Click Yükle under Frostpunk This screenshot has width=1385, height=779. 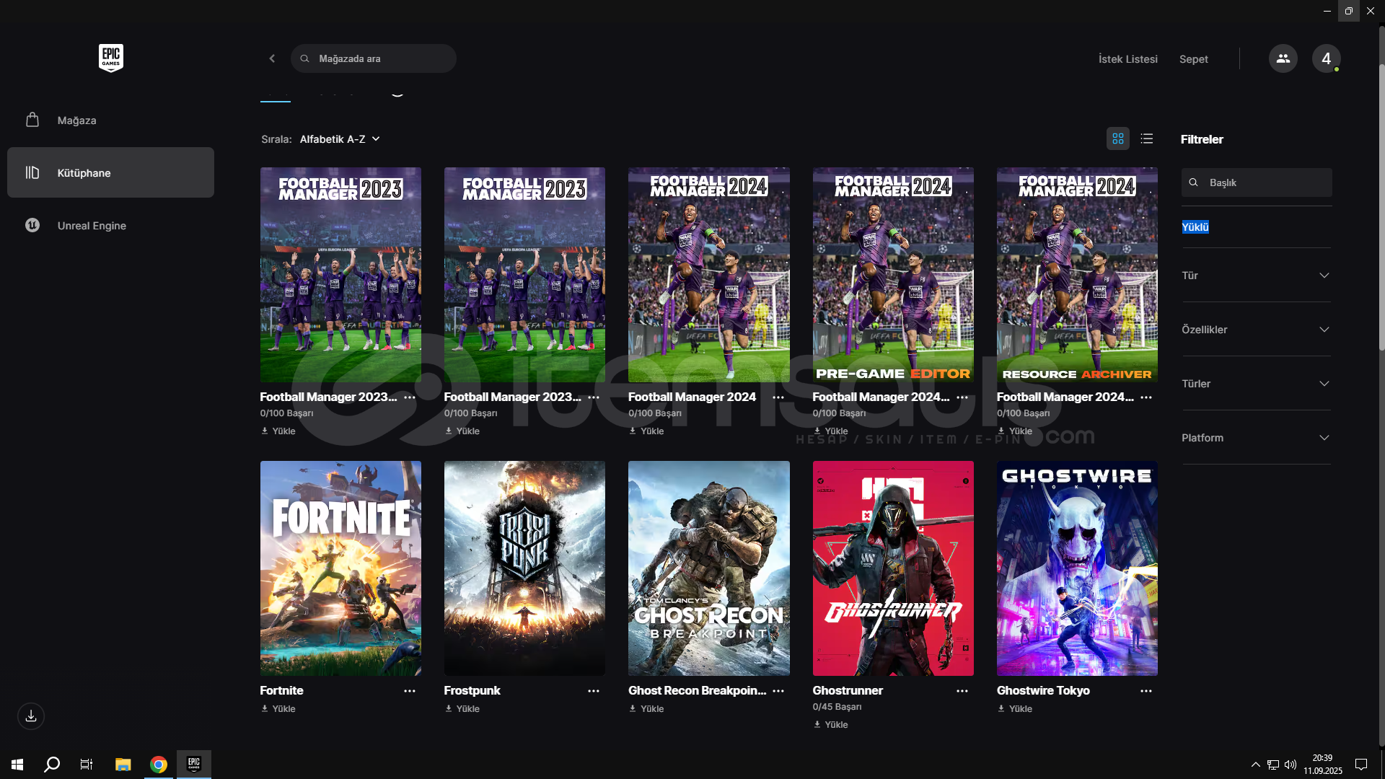(x=462, y=709)
